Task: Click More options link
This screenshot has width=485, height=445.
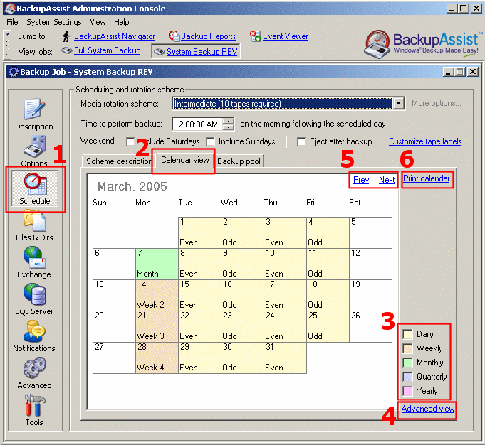Action: click(x=436, y=103)
